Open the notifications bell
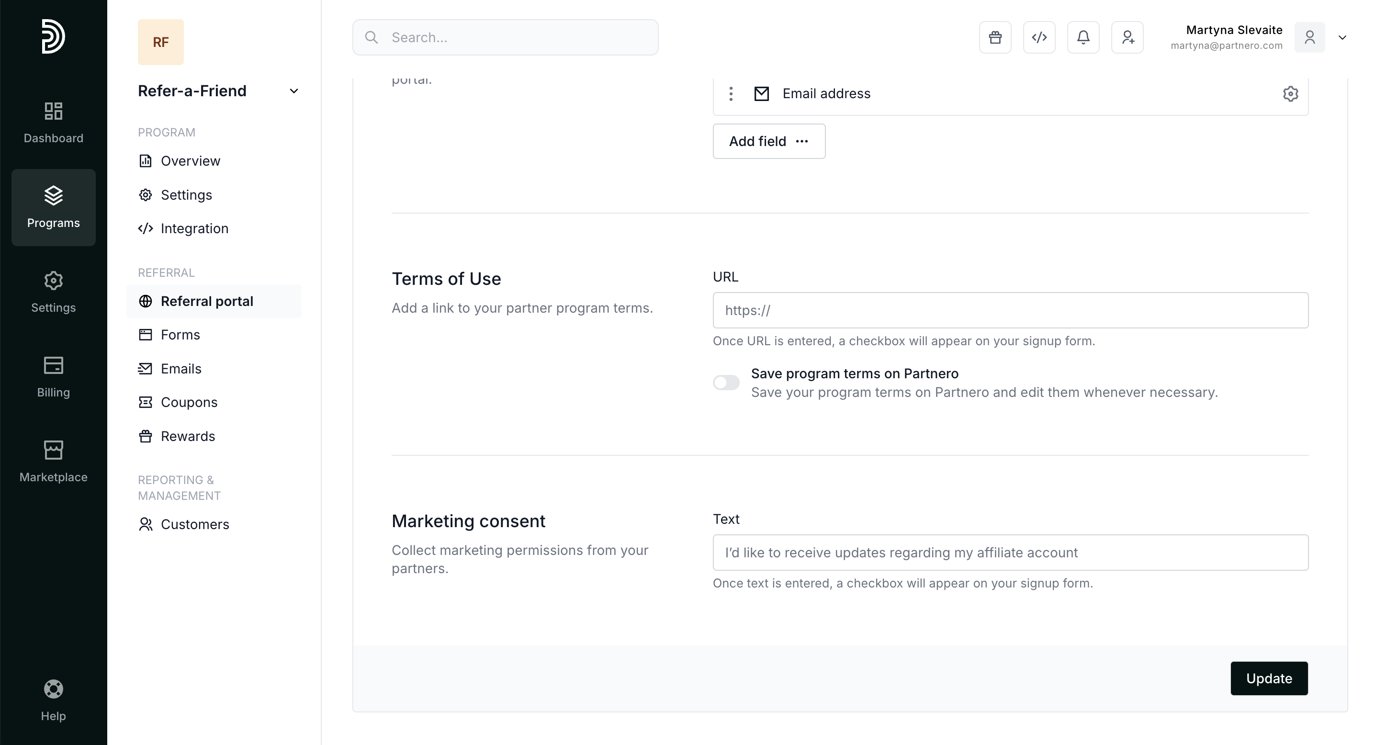 [x=1083, y=37]
